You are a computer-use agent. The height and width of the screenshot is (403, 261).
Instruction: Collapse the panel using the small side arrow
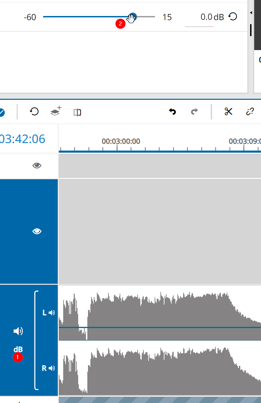point(251,13)
